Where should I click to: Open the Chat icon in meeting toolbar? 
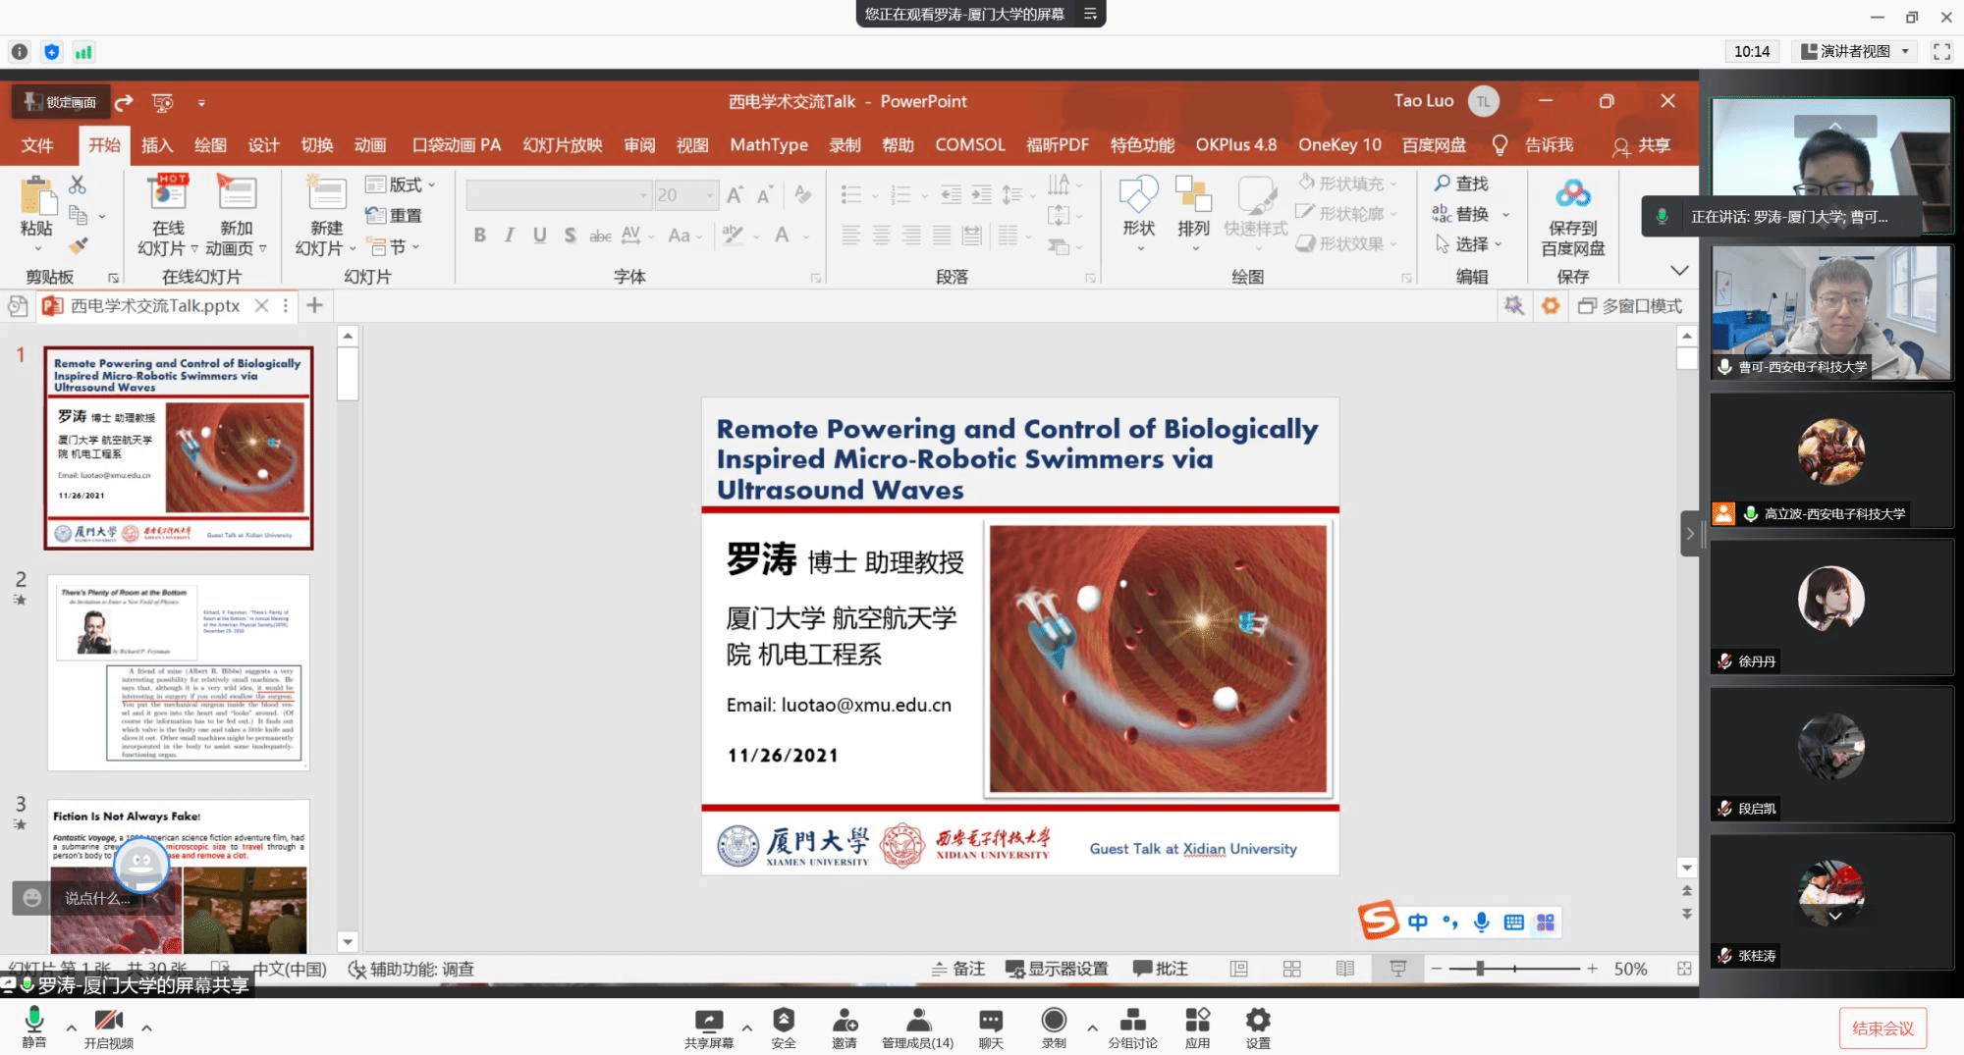pos(990,1022)
